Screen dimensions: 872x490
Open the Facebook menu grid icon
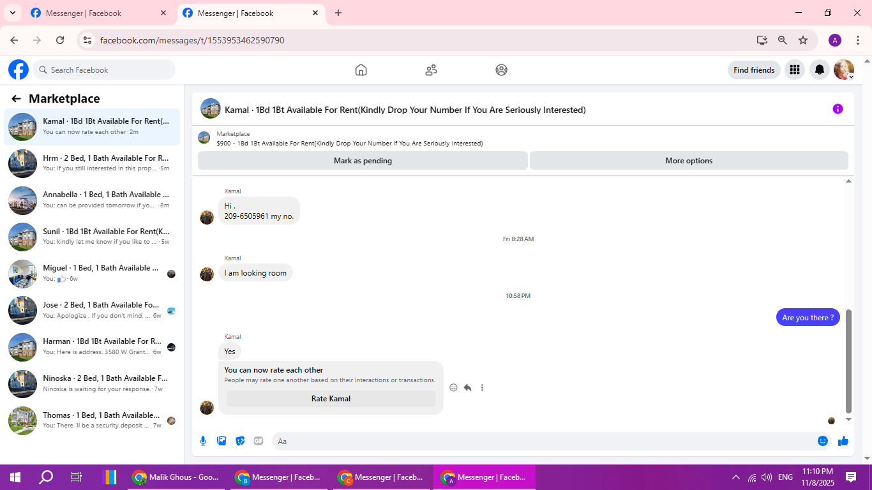794,70
